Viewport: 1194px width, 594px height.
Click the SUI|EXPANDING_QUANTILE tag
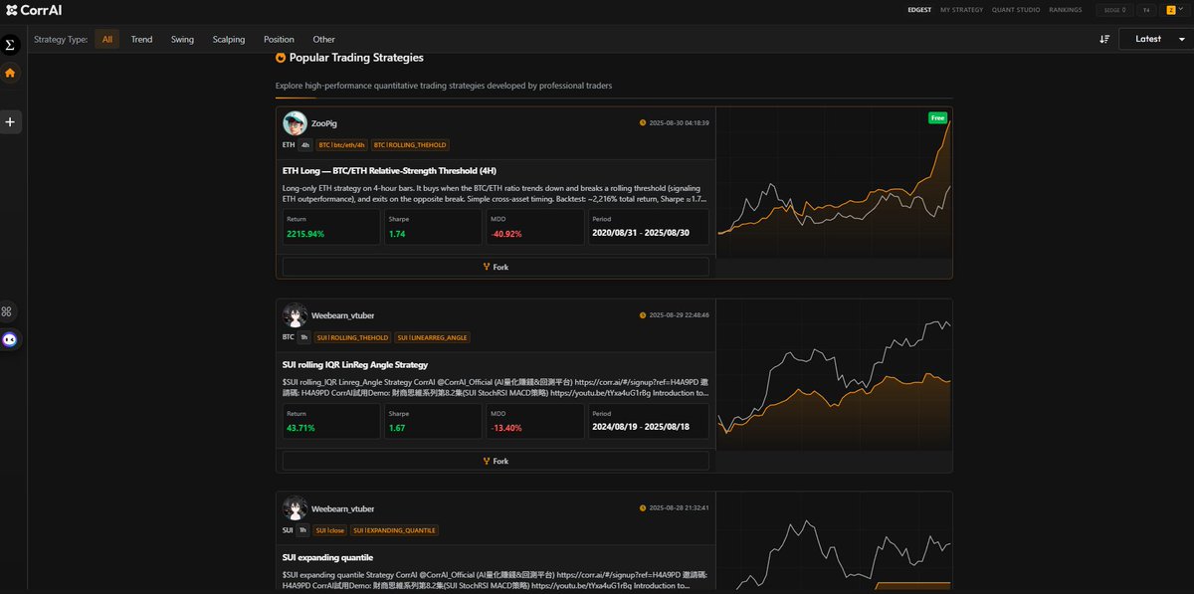click(394, 530)
